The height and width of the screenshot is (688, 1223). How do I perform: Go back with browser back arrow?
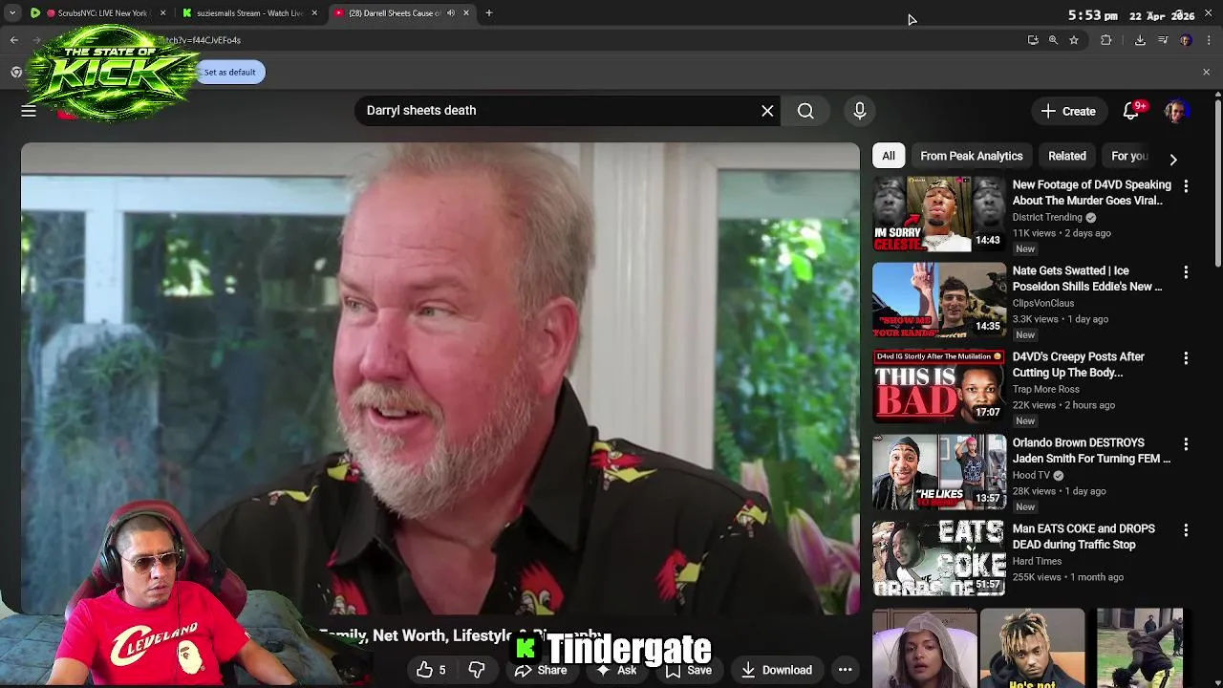pyautogui.click(x=13, y=40)
